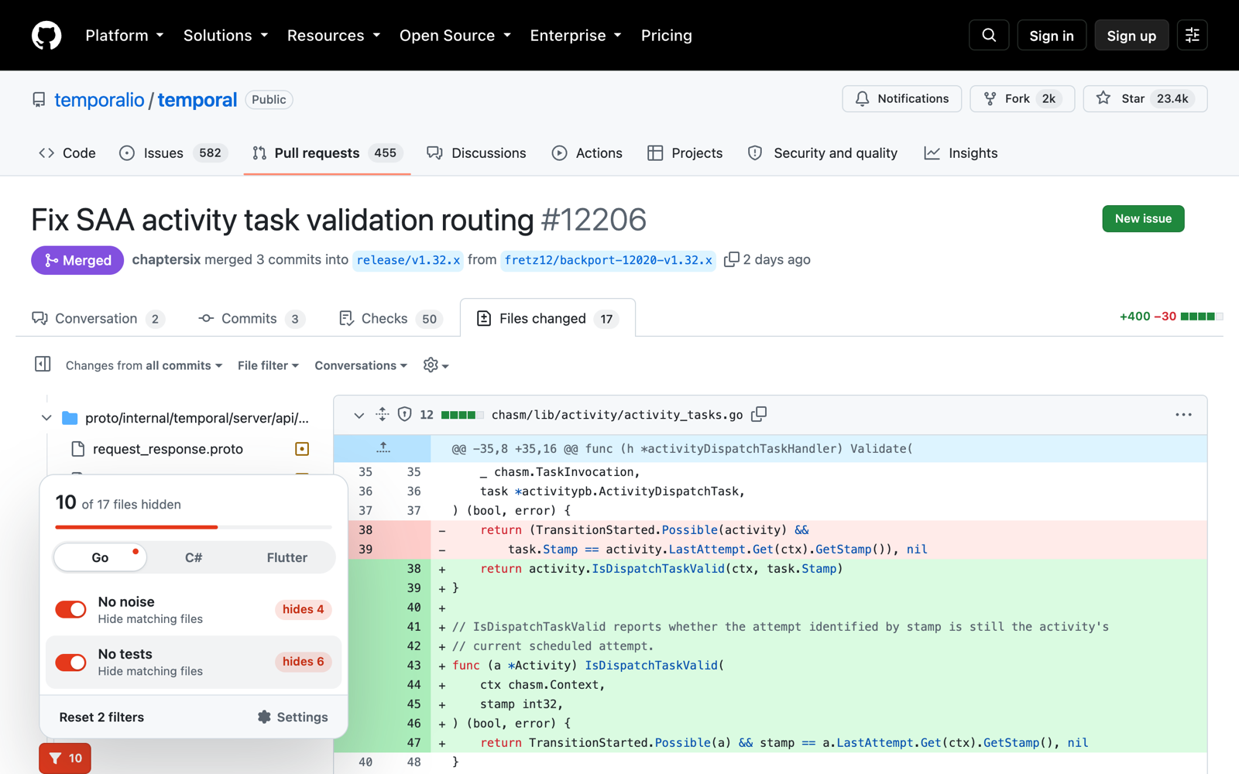Open request_response.proto in the file tree
The height and width of the screenshot is (774, 1239).
click(x=168, y=449)
